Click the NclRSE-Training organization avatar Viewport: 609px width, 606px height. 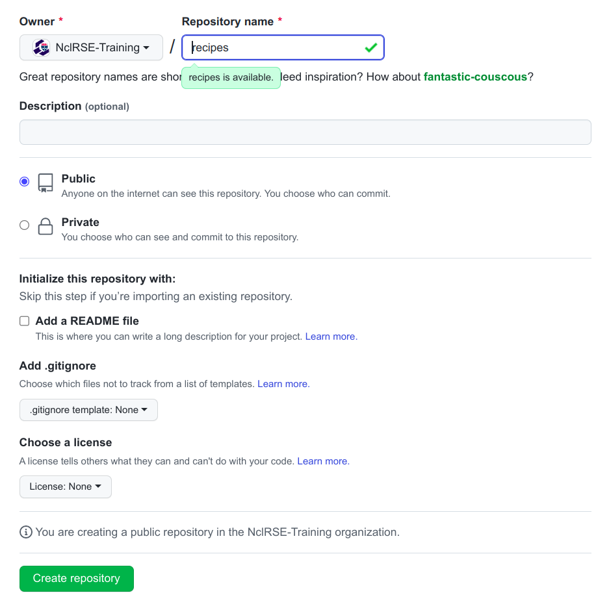41,47
